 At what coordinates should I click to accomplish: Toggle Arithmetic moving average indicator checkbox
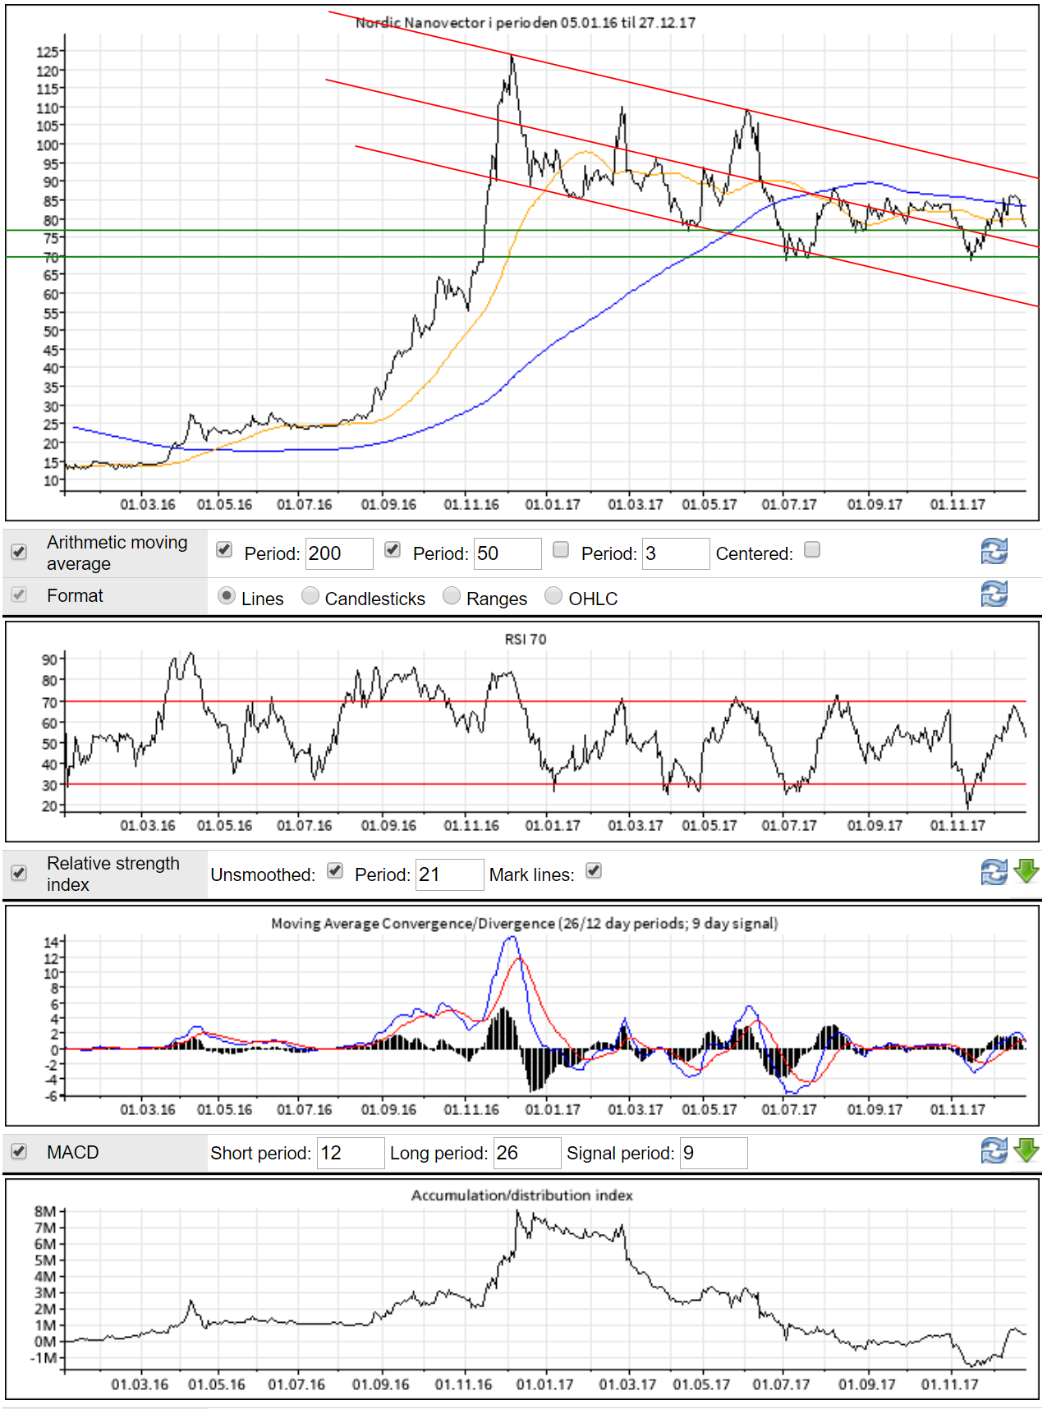19,552
